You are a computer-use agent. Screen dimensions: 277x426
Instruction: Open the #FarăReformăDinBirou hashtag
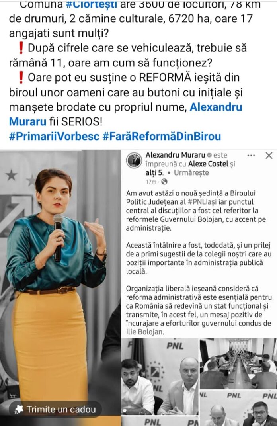click(x=162, y=136)
